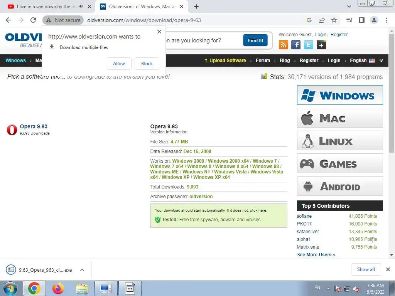
Task: Click the Windows XP x64 compatibility text
Action: (212, 177)
